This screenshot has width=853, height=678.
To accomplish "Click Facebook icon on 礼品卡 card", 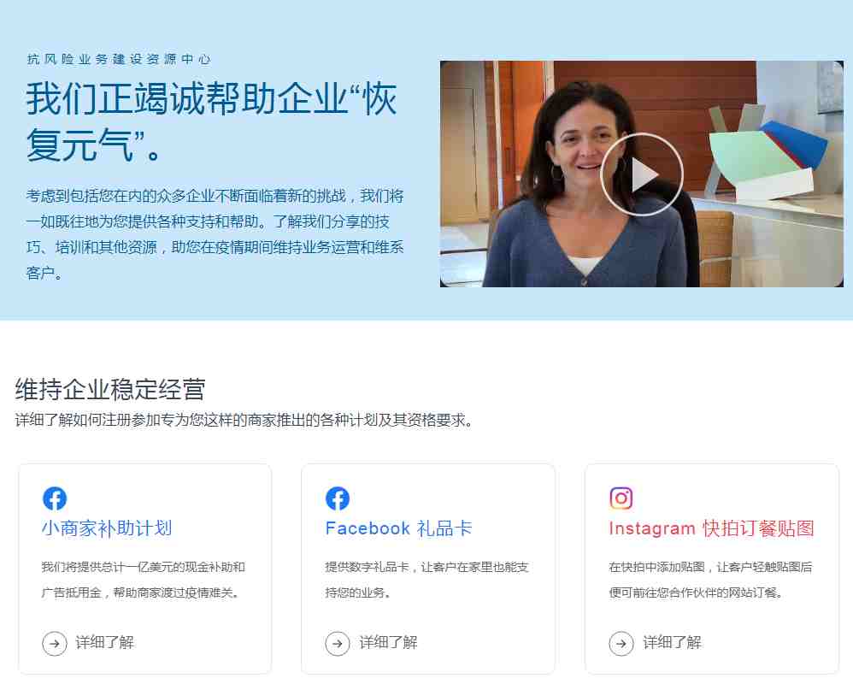I will point(338,498).
